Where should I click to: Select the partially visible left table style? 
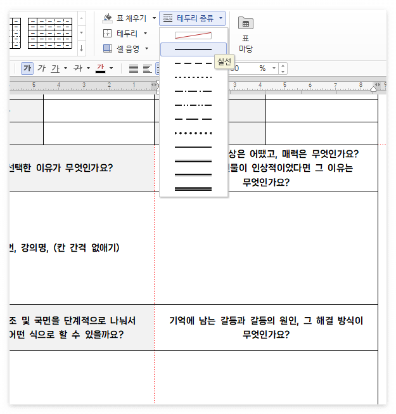(15, 33)
